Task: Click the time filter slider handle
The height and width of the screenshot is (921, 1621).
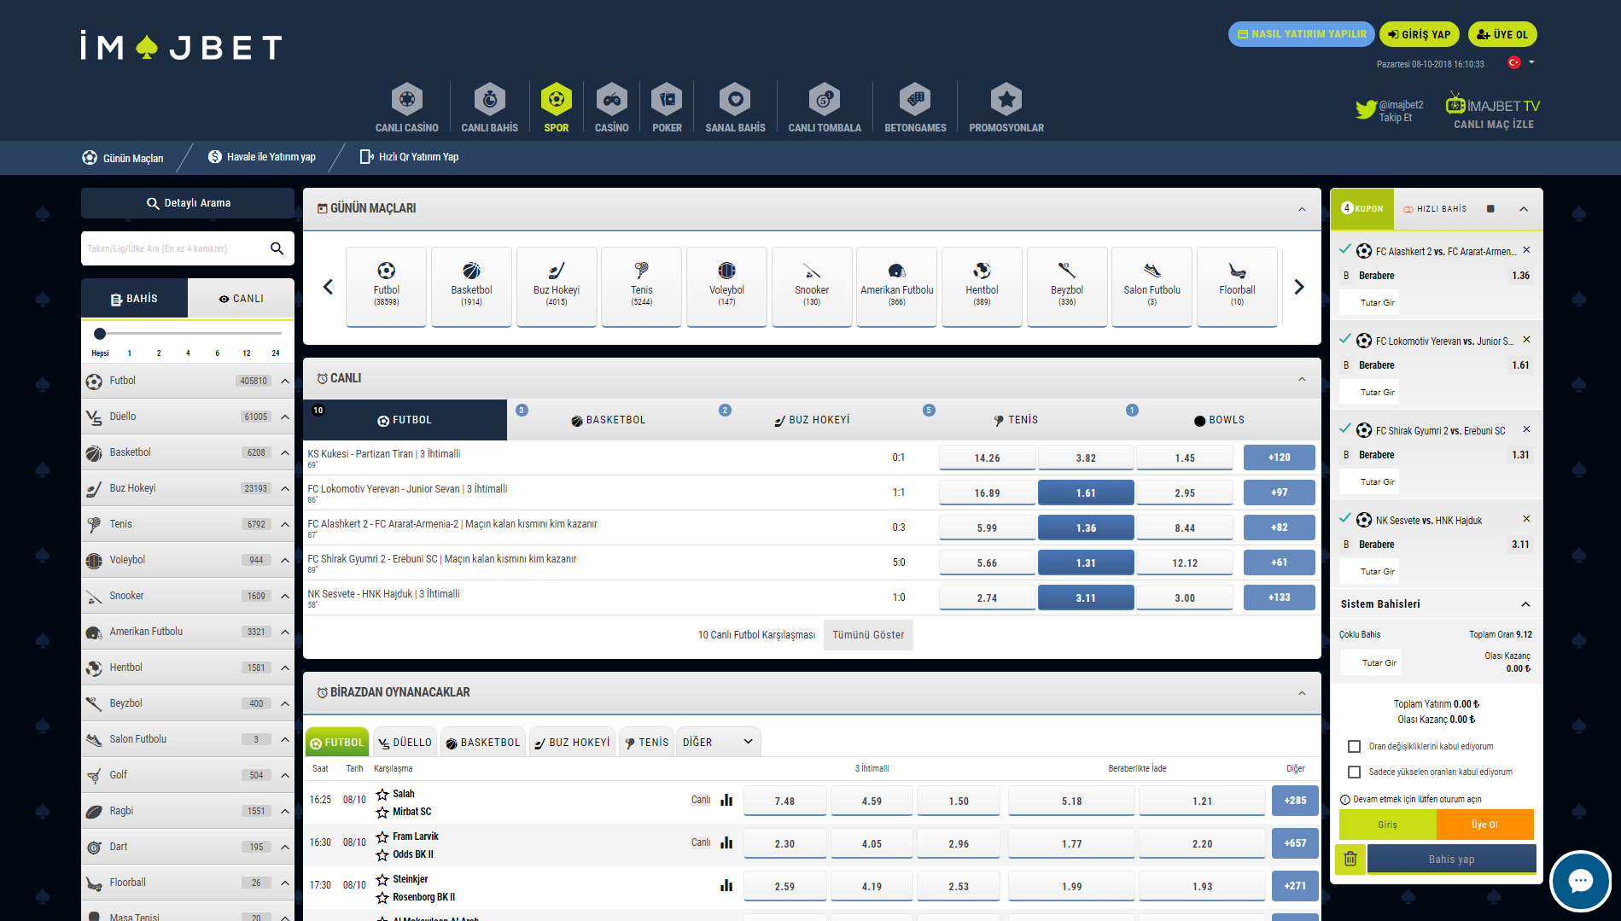Action: 100,334
